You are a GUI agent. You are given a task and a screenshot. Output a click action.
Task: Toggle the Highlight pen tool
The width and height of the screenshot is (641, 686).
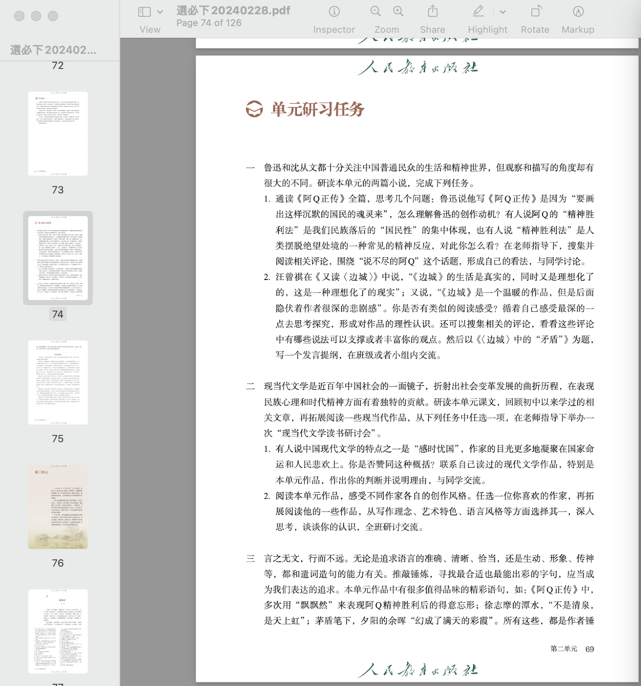pos(478,12)
